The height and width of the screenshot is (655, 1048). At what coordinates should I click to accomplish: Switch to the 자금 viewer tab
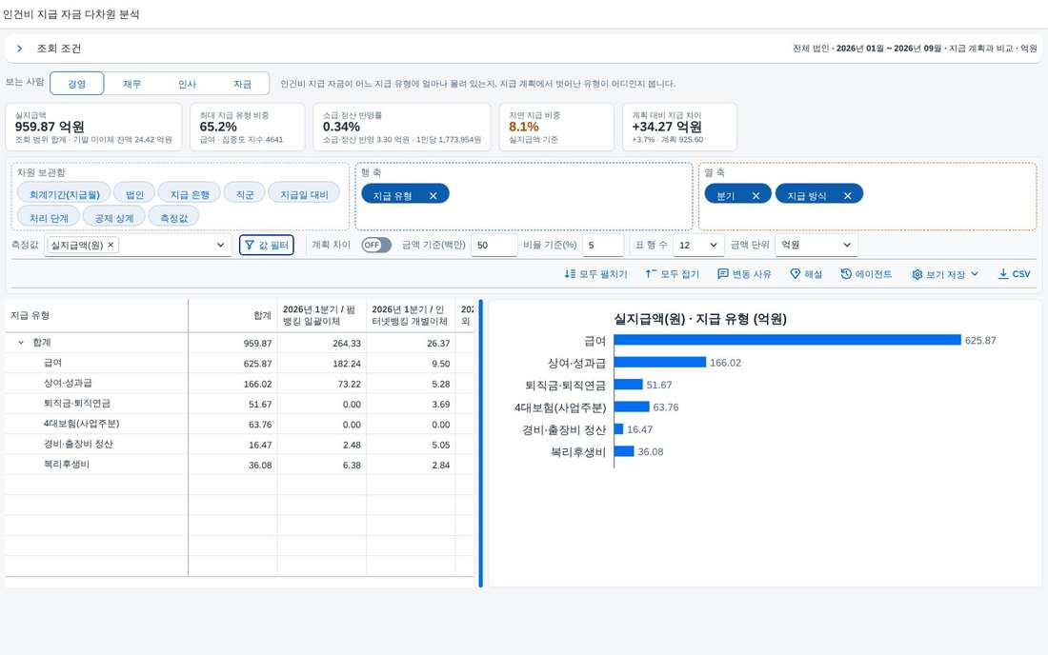pos(242,84)
